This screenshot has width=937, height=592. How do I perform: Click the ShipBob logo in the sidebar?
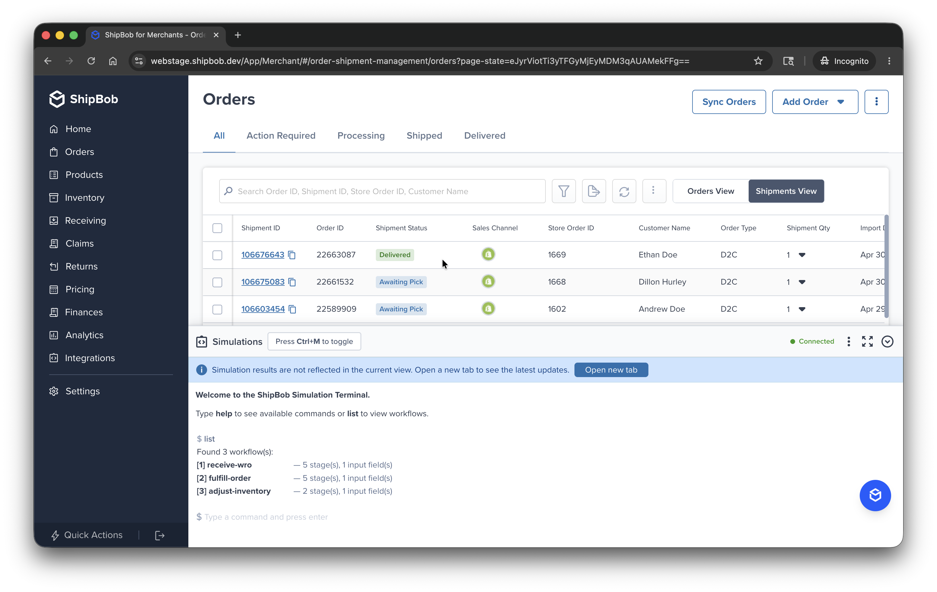click(x=83, y=99)
